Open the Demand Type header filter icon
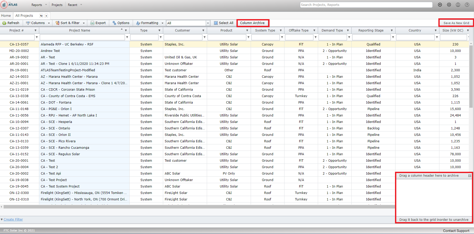 pyautogui.click(x=348, y=30)
